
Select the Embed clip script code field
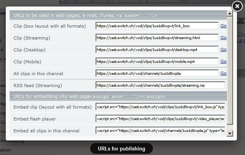tap(160, 107)
